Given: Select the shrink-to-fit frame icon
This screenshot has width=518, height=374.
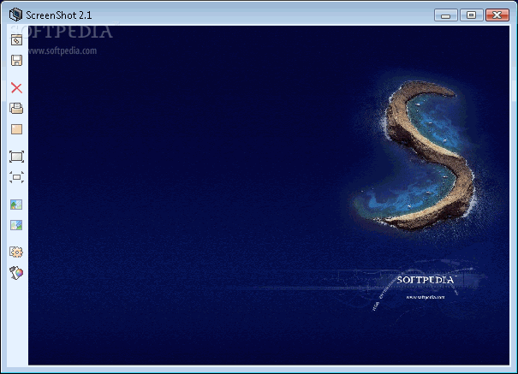Looking at the screenshot, I should pyautogui.click(x=16, y=177).
